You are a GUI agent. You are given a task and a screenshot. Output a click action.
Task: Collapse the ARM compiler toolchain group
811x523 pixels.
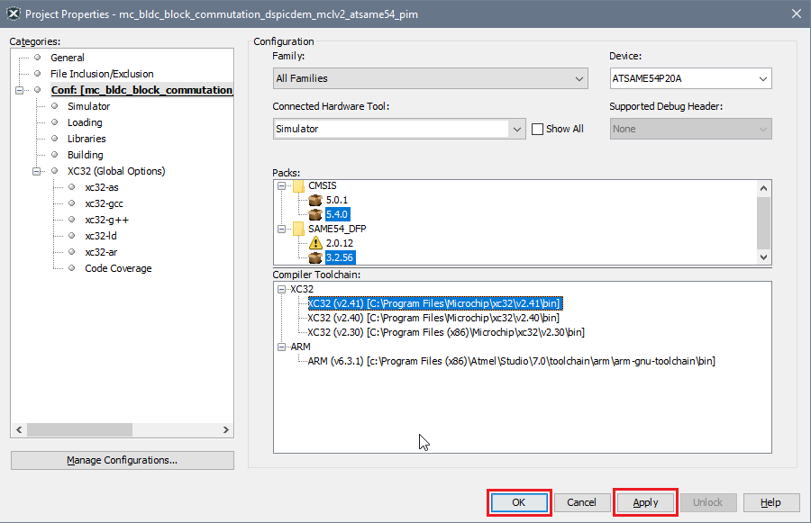tap(283, 347)
